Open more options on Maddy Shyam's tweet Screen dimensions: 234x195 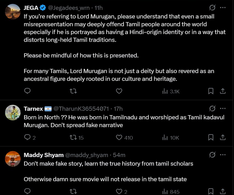[x=223, y=155]
